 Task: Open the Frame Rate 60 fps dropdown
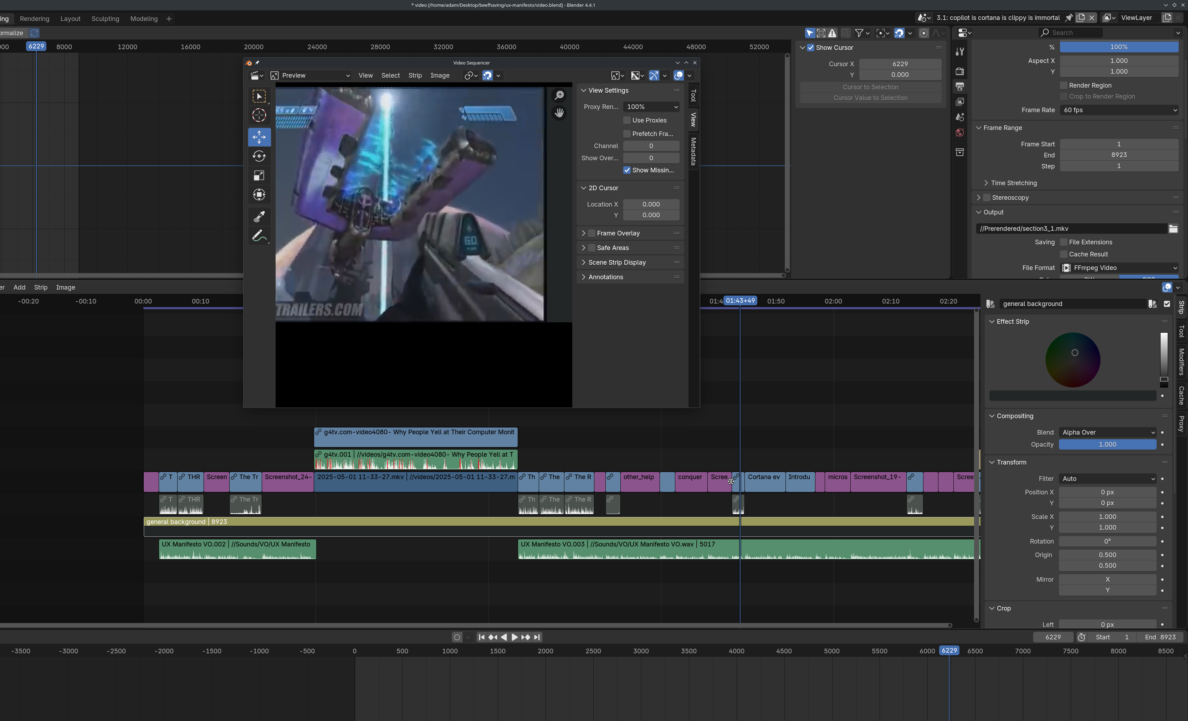click(x=1119, y=110)
